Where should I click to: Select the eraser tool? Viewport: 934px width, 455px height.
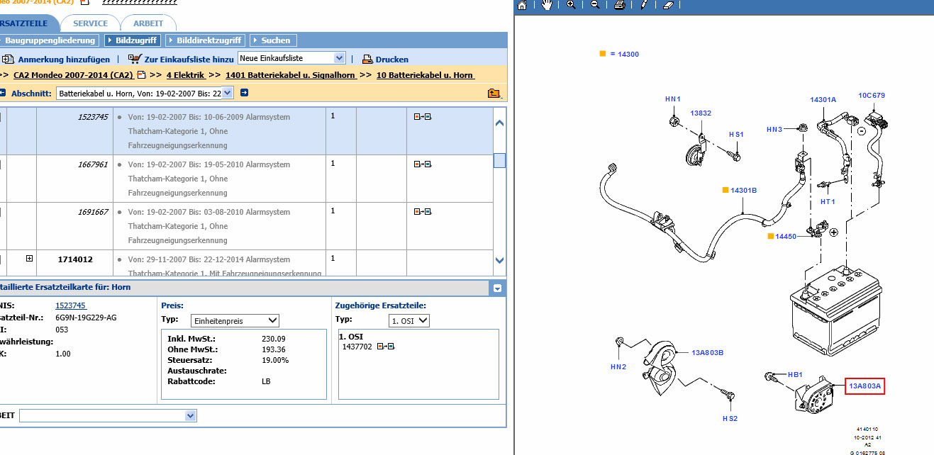(667, 5)
